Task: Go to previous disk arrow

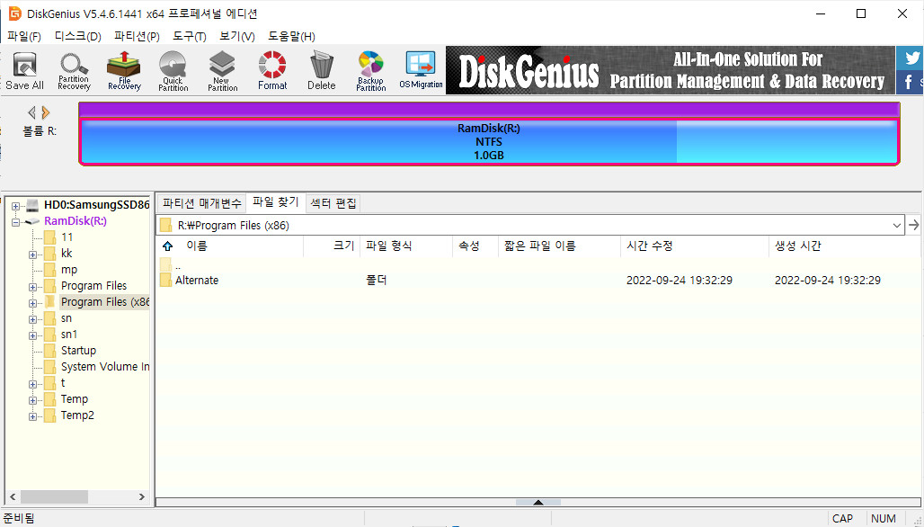Action: point(31,112)
